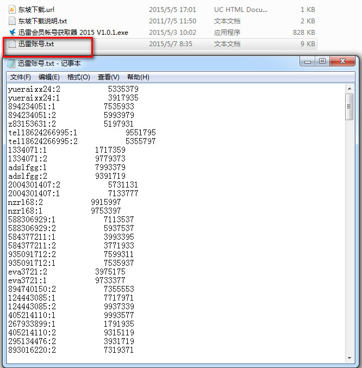
Task: Click file name 迅雷账号.txt in explorer list
Action: pyautogui.click(x=36, y=44)
